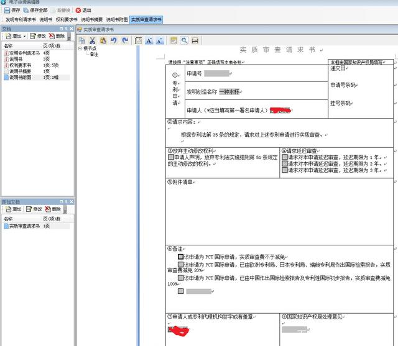Switch to the 发明专利请求书 tab
This screenshot has width=398, height=346.
point(21,19)
